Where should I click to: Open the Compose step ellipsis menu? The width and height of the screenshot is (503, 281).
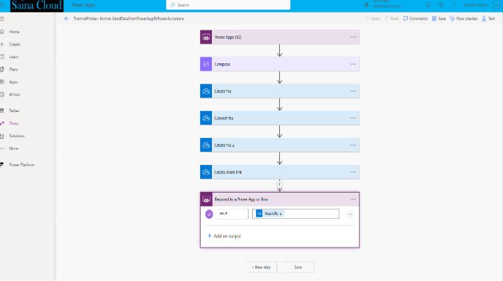[353, 65]
